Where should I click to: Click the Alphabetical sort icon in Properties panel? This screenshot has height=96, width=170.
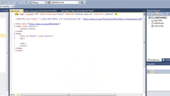(152, 71)
